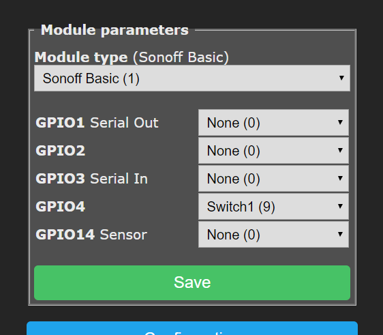Click the Module parameters heading
This screenshot has height=335, width=383.
pyautogui.click(x=114, y=30)
